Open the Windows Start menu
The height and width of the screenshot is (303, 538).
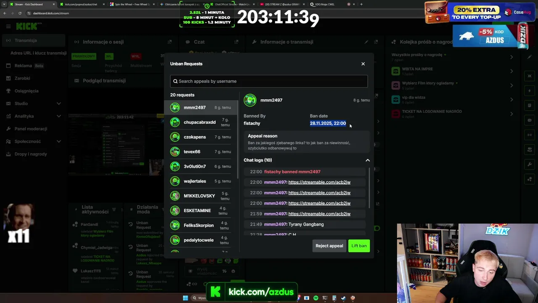coord(185,298)
